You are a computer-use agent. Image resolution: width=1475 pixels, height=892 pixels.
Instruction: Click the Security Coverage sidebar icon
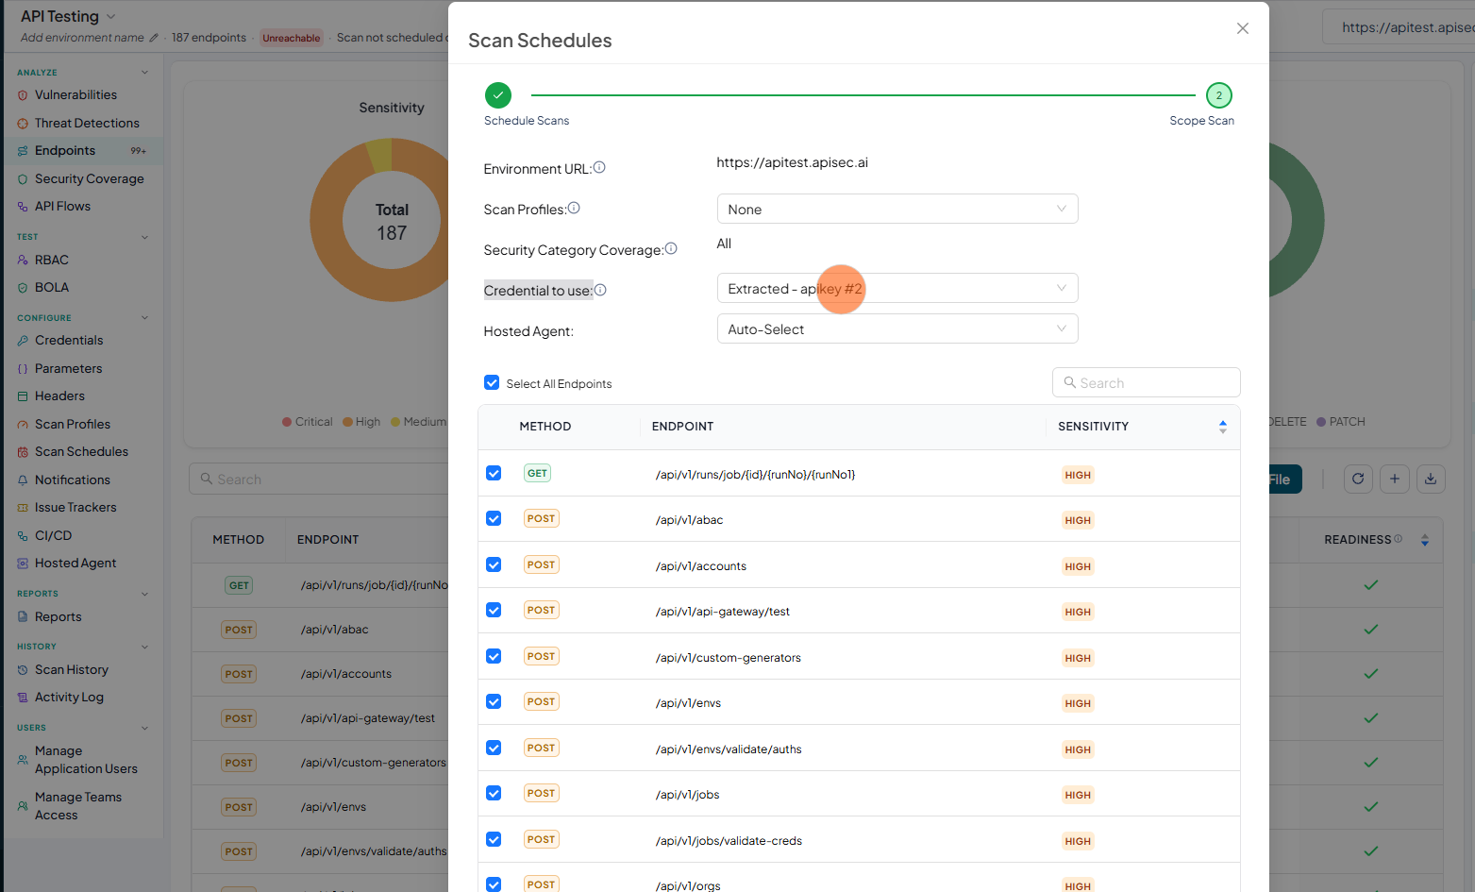[x=23, y=179]
